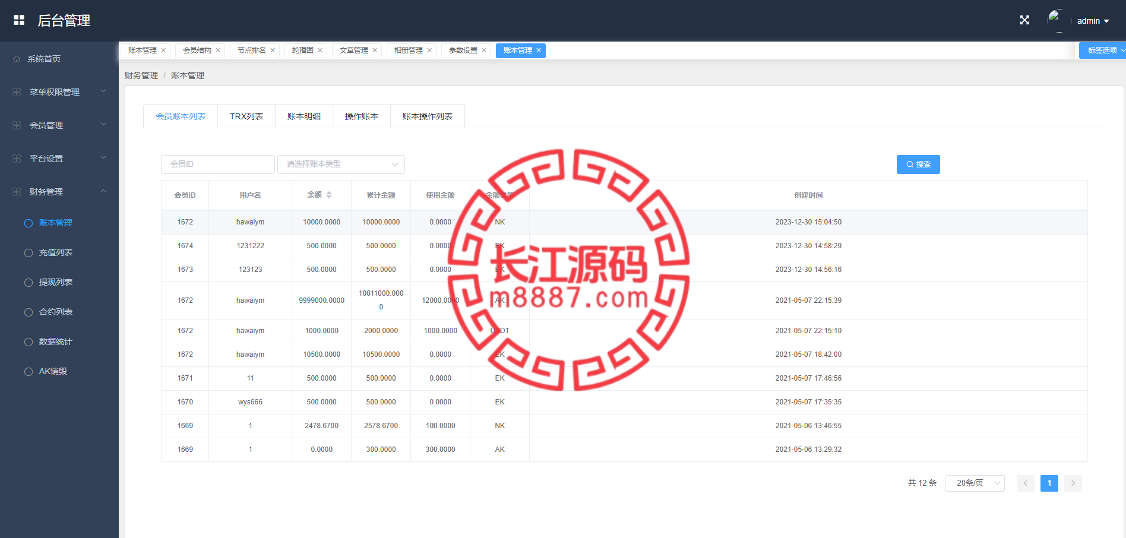
Task: Click member ID 1670 cell
Action: coord(185,402)
